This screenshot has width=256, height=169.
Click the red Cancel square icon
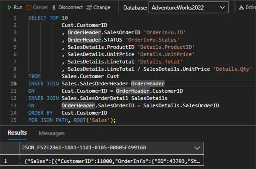[29, 7]
